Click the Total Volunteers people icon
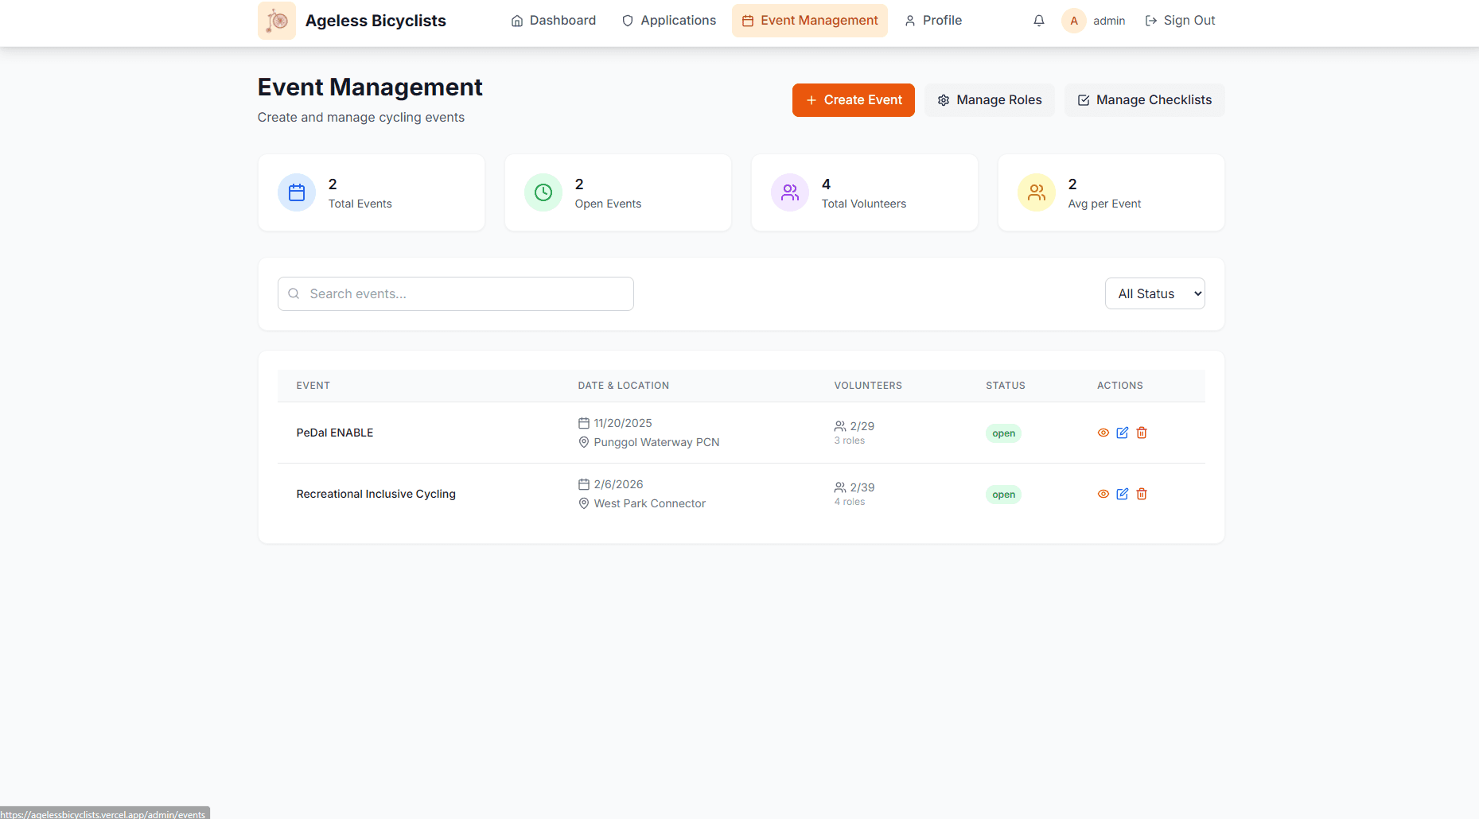Screen dimensions: 1479x819 (790, 192)
